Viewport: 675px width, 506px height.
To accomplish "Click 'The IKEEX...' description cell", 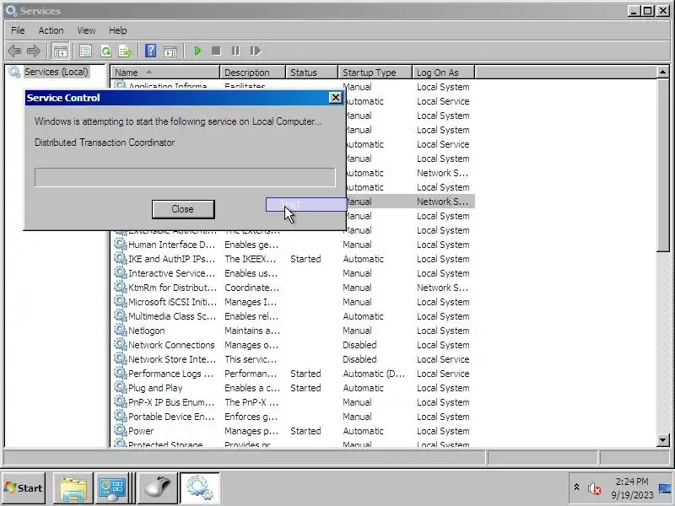I will [250, 259].
